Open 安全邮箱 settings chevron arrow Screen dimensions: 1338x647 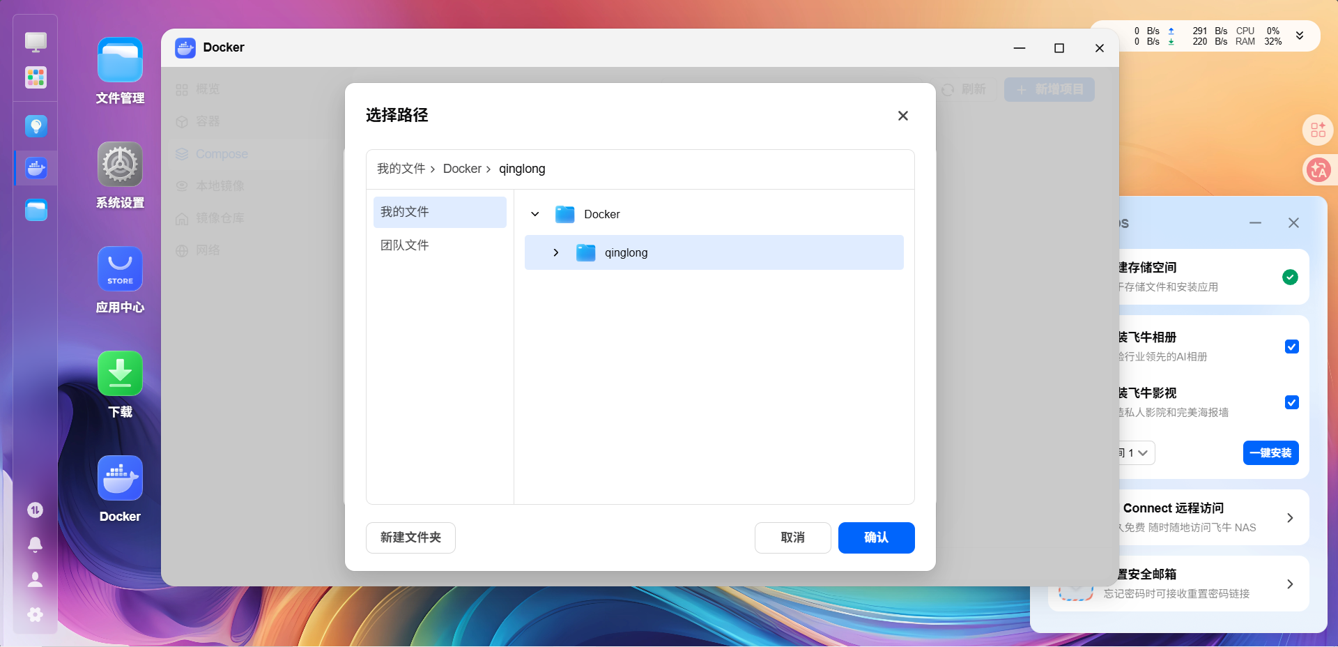(x=1290, y=584)
